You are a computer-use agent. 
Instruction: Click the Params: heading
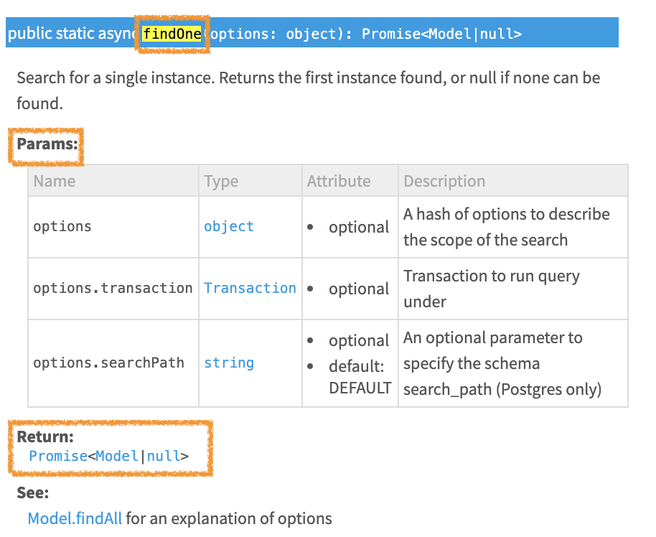47,144
